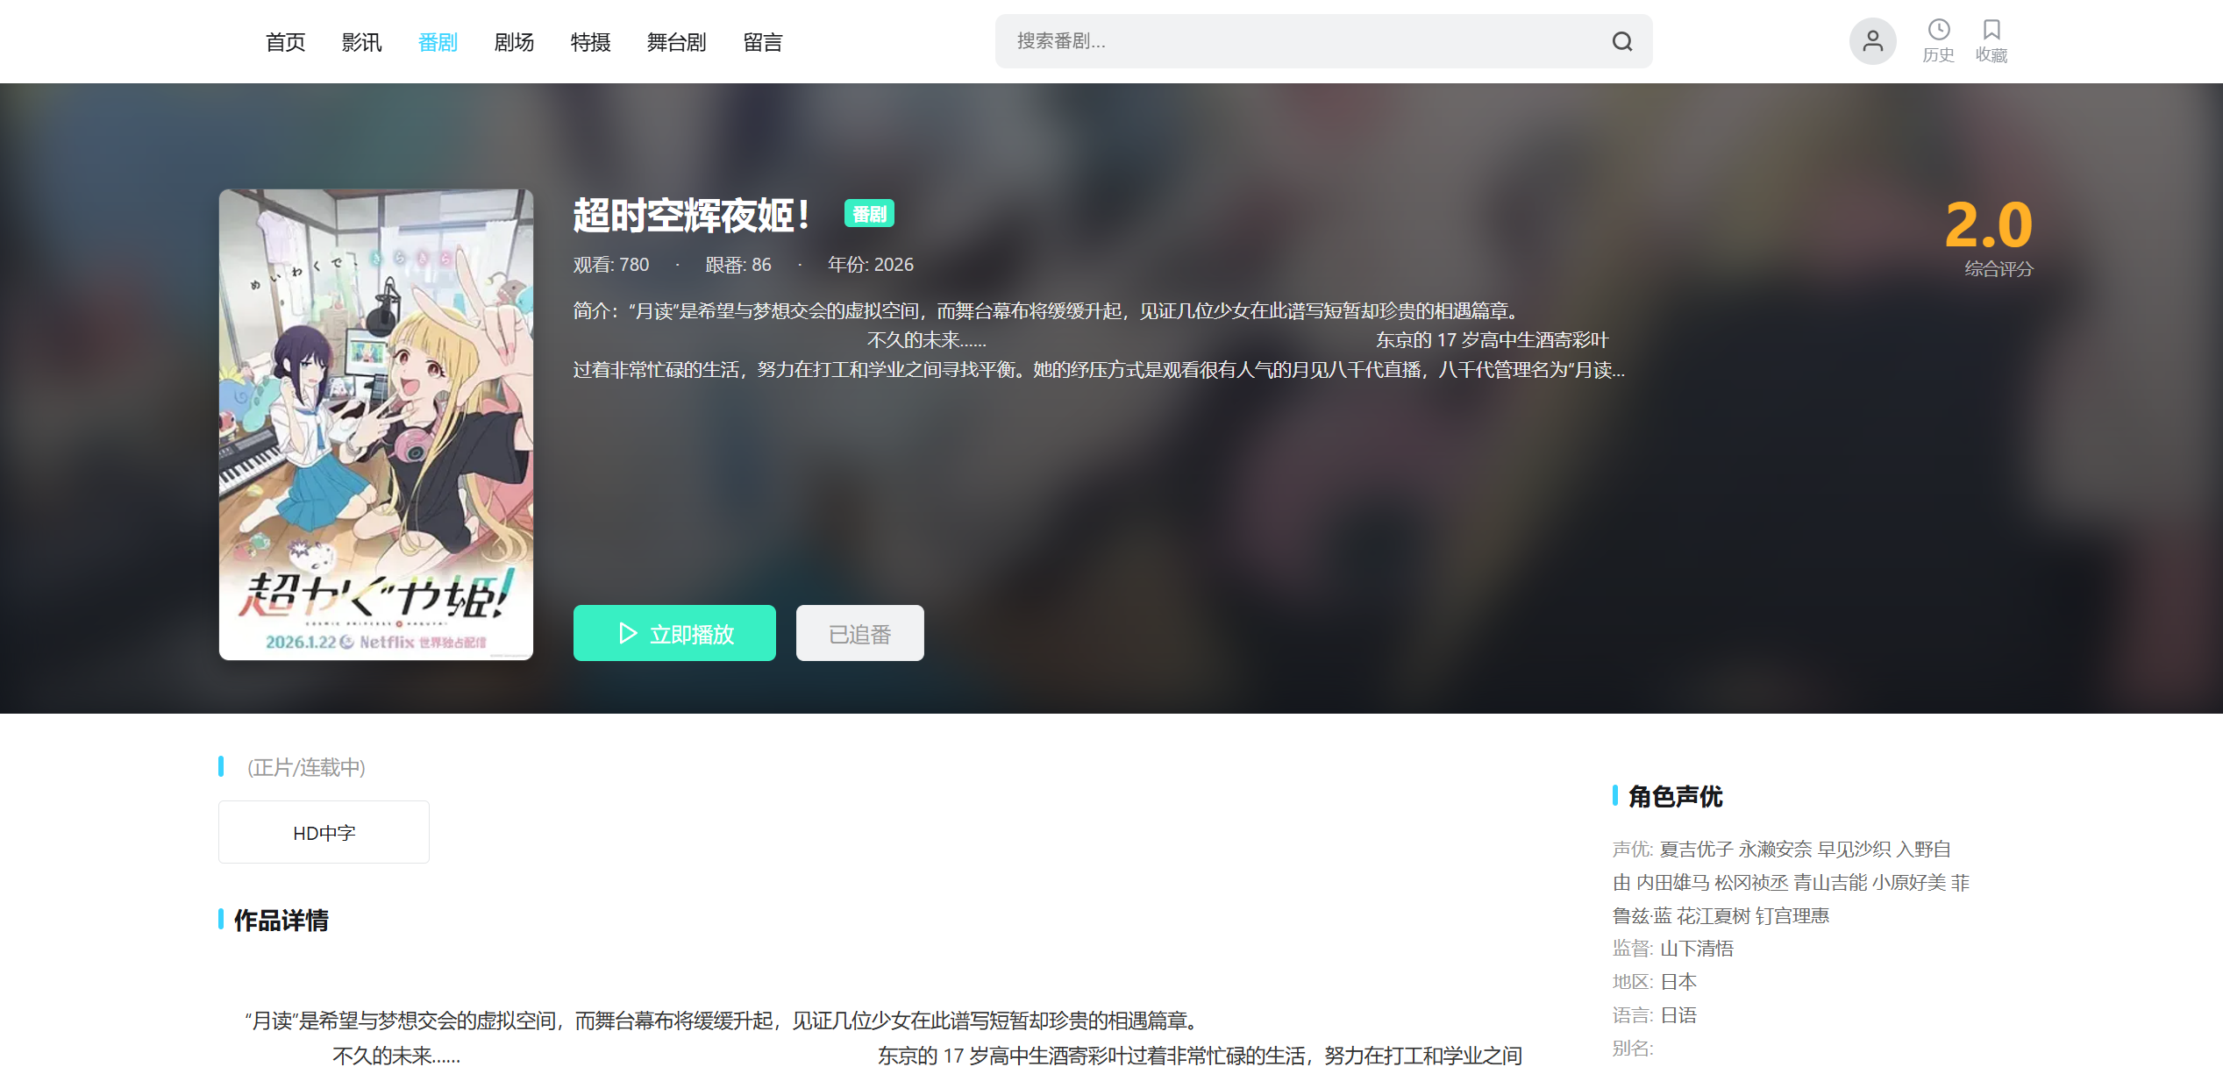2223x1081 pixels.
Task: Open search with the magnifier icon
Action: [x=1621, y=41]
